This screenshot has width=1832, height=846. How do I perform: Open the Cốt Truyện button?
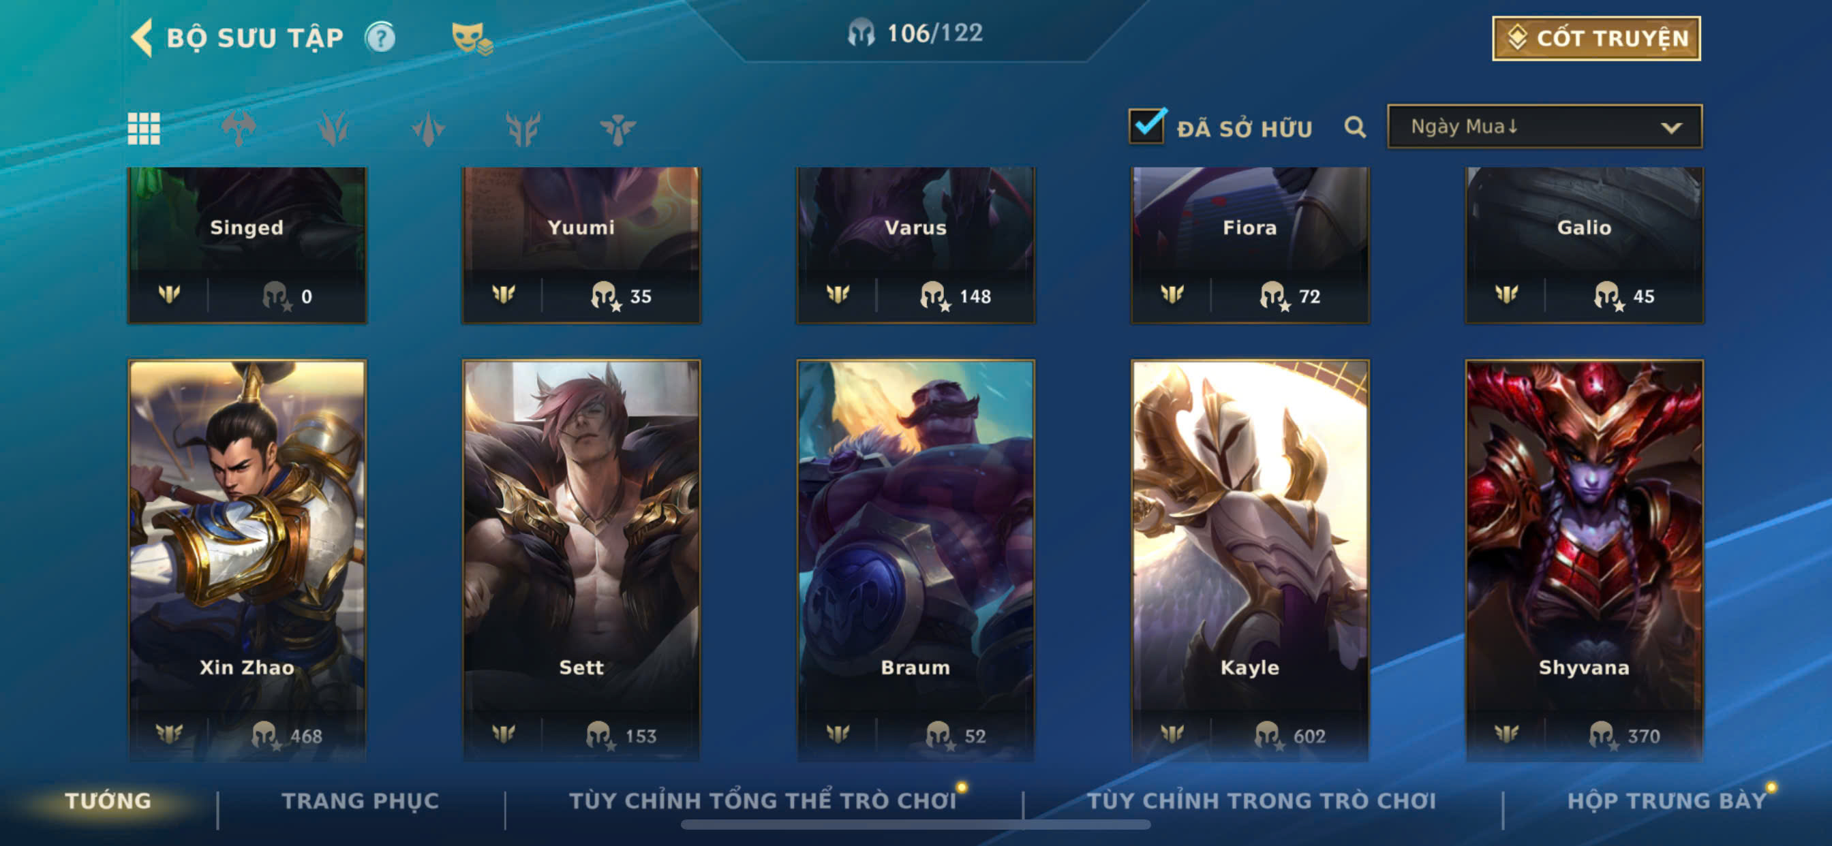[1596, 38]
